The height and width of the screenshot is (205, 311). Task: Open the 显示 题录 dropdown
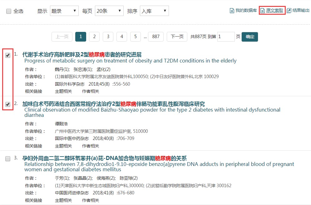point(64,11)
